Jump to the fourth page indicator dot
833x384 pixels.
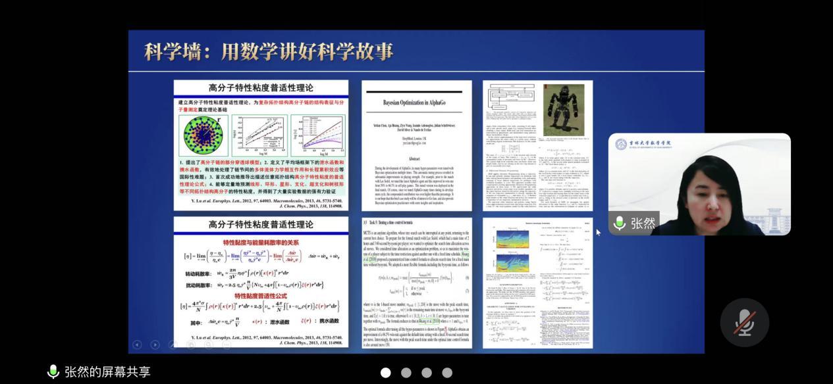[x=447, y=373]
